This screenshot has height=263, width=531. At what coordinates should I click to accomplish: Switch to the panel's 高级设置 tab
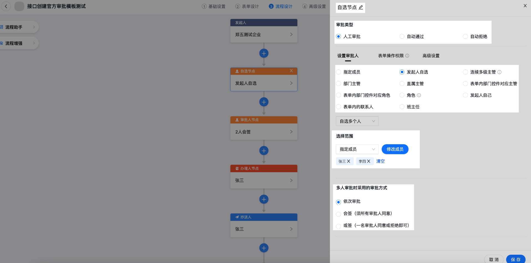(x=431, y=56)
